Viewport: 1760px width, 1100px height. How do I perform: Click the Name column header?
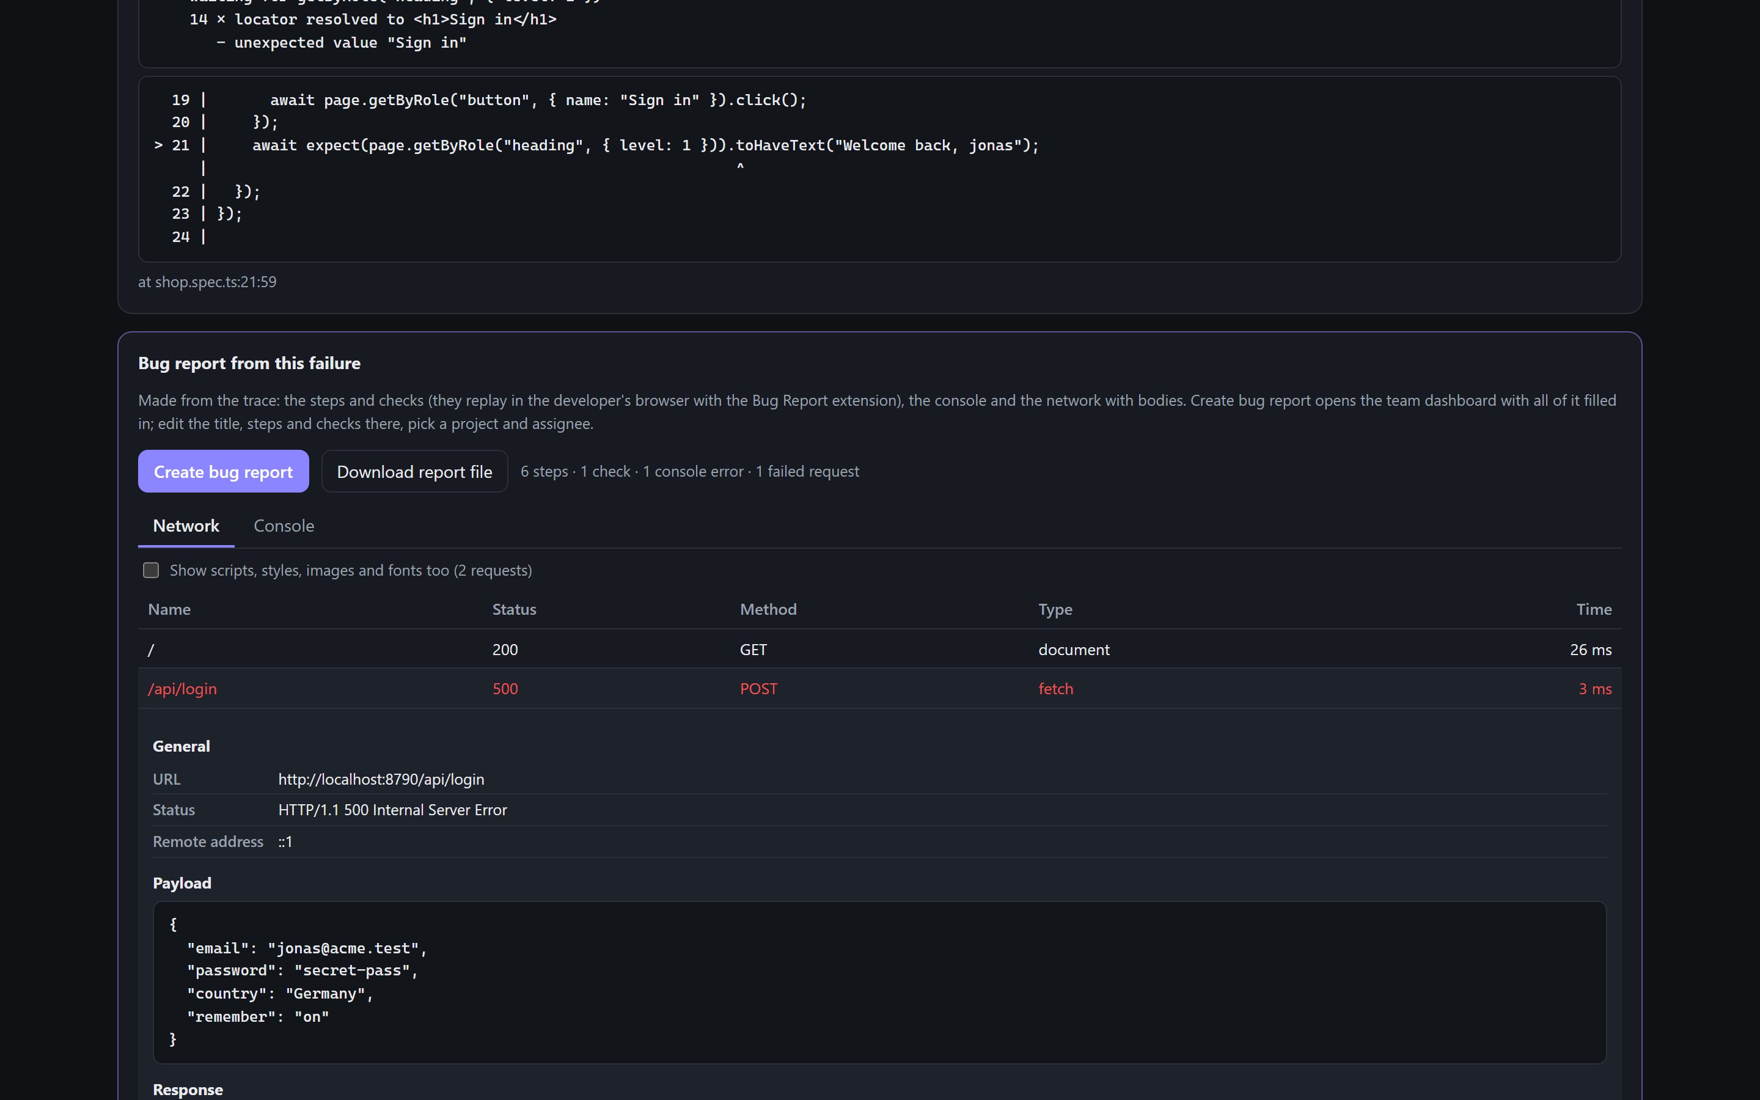pyautogui.click(x=169, y=610)
